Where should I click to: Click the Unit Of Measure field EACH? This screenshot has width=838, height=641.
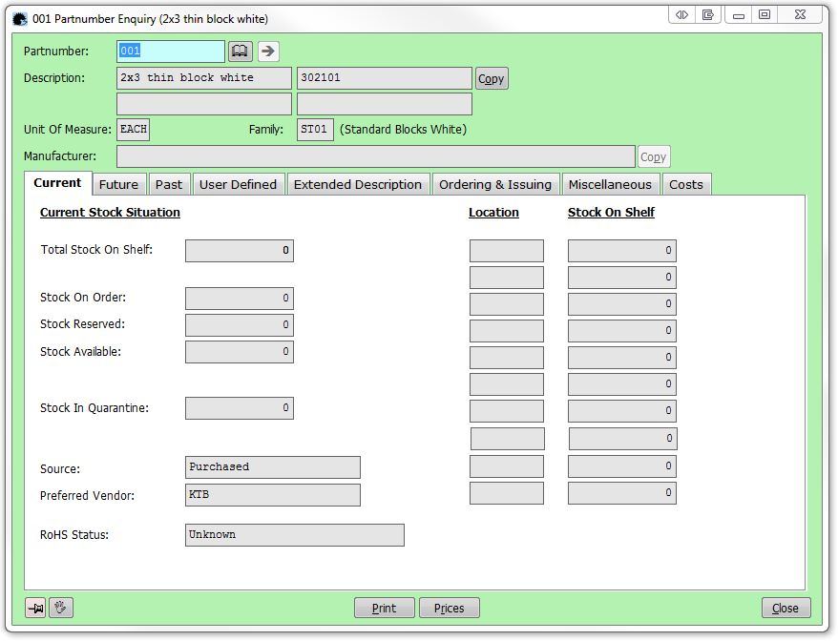[x=133, y=130]
